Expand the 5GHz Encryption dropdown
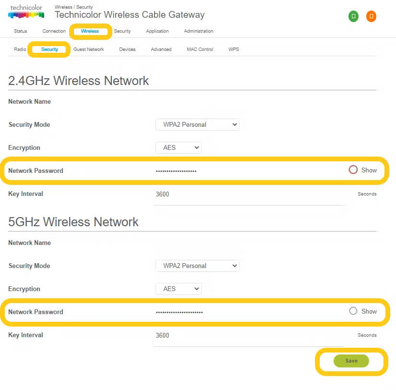Viewport: 396px width, 390px height. pyautogui.click(x=178, y=289)
